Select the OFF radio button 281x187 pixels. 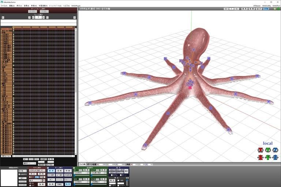point(30,186)
